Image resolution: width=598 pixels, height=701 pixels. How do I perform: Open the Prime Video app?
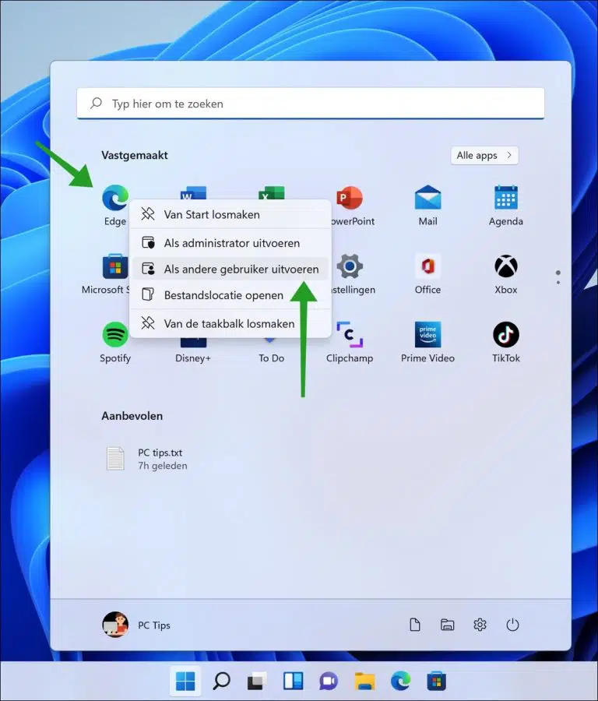tap(427, 334)
